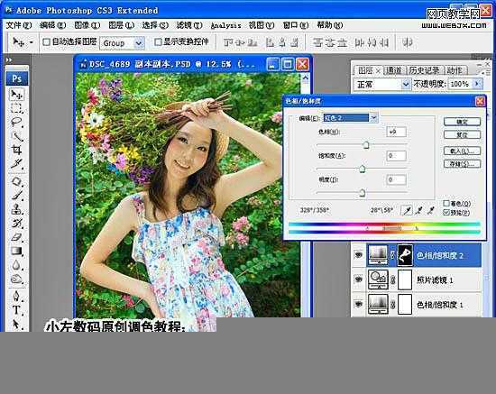Switch to the 通道 tab
The image size is (496, 394).
pos(394,70)
